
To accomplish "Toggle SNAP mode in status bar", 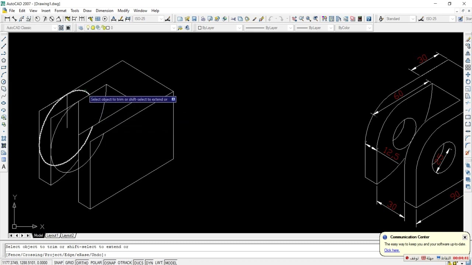I will point(58,262).
